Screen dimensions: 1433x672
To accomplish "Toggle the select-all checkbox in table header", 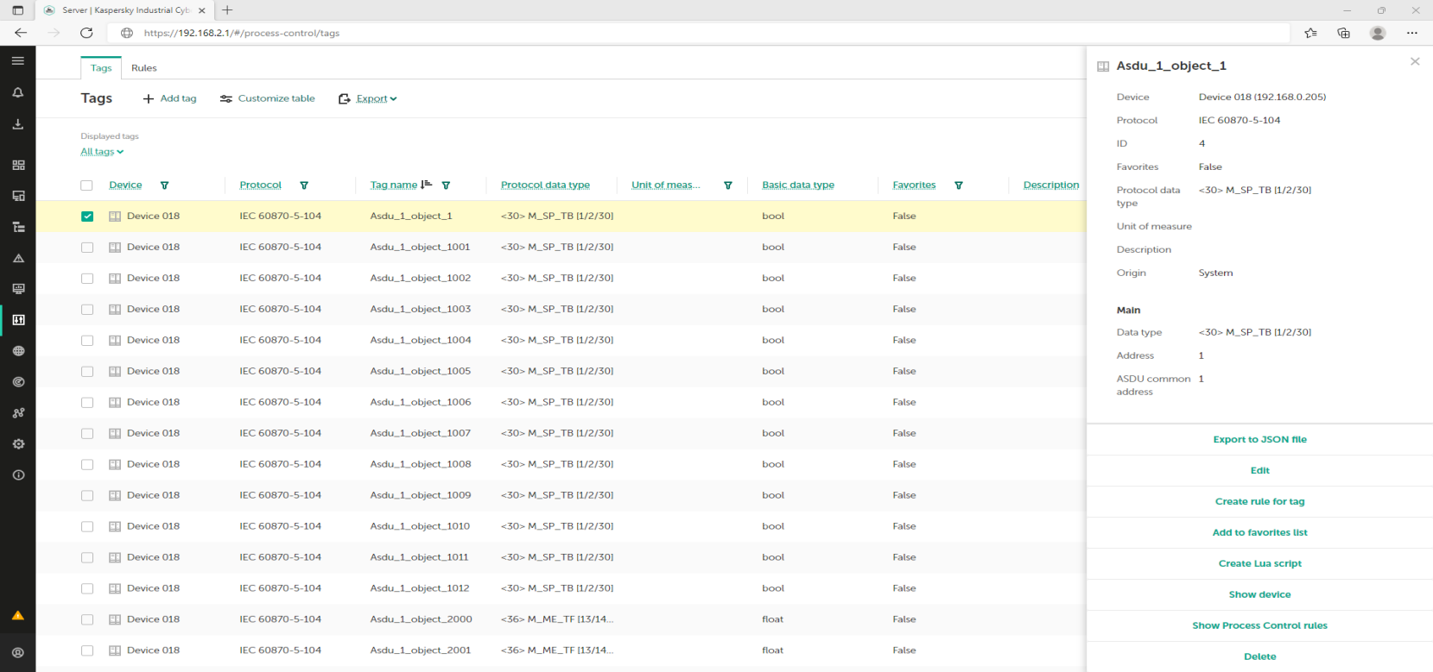I will [86, 185].
